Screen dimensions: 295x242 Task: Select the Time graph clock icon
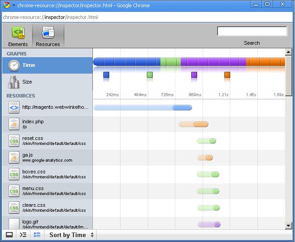14,65
